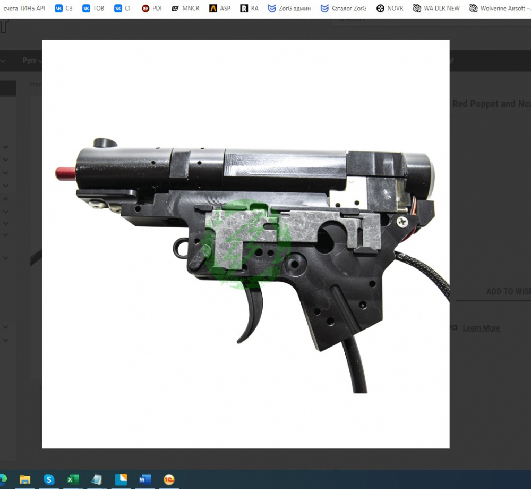This screenshot has width=531, height=489.
Task: Open the ASP bookmark
Action: tap(220, 8)
